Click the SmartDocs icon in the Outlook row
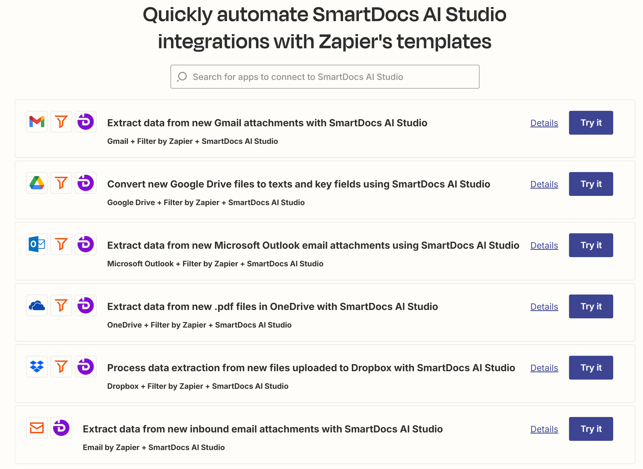Screen dimensions: 643x469 (86, 244)
